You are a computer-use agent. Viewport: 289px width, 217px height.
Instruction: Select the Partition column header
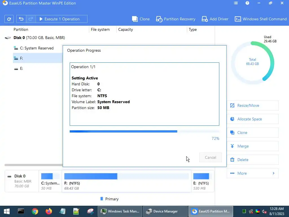pyautogui.click(x=21, y=29)
